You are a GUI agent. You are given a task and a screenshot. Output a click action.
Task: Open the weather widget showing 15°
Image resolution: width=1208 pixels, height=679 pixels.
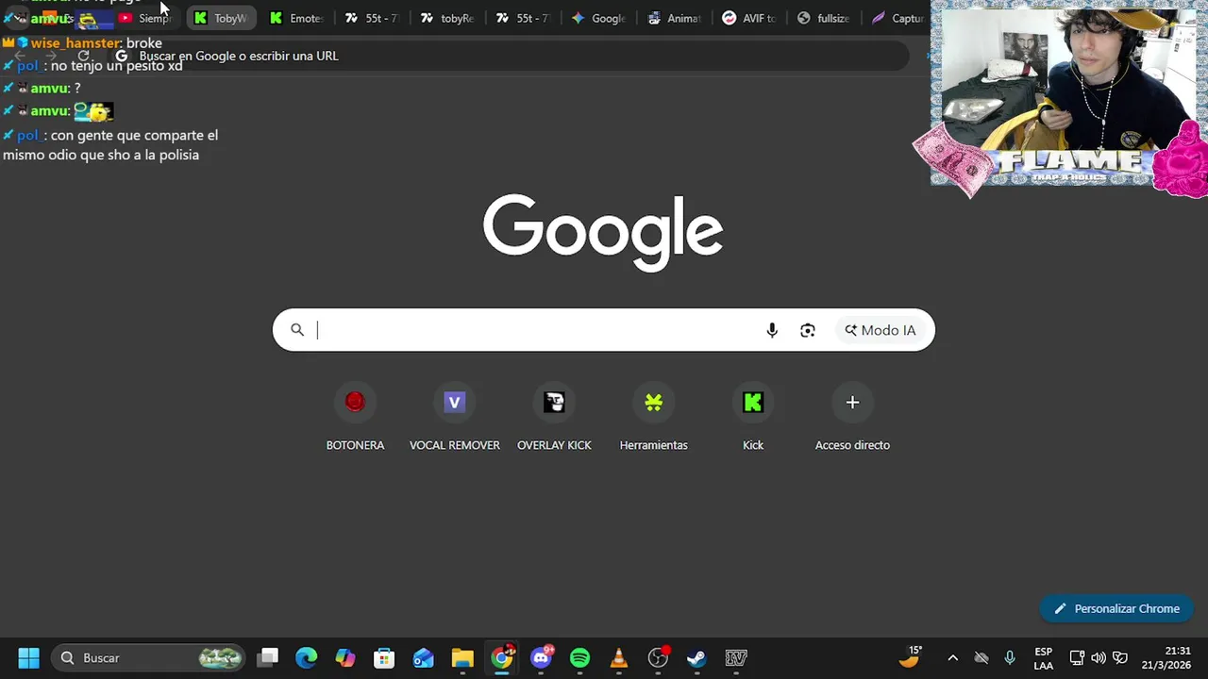tap(910, 657)
